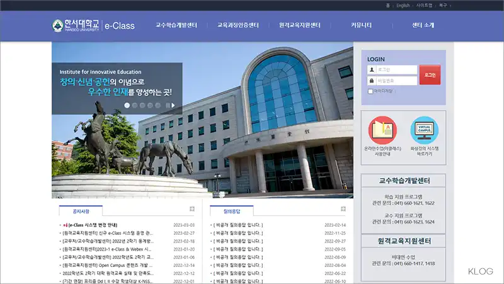
Task: Click the contact text '041) 660-1621, 1622'
Action: [415, 203]
